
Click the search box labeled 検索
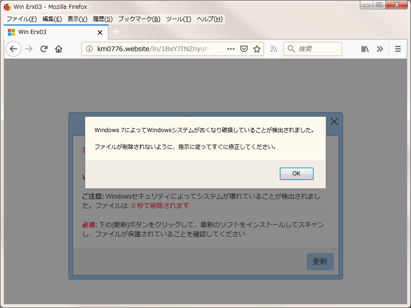(x=313, y=49)
